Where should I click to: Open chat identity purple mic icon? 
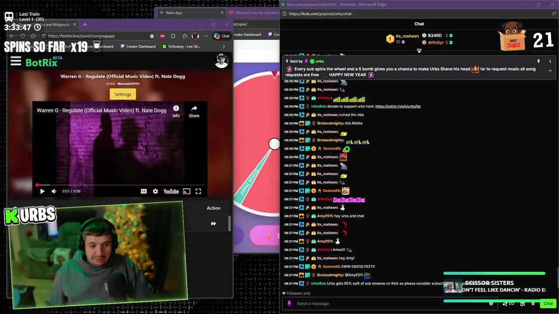(x=289, y=304)
